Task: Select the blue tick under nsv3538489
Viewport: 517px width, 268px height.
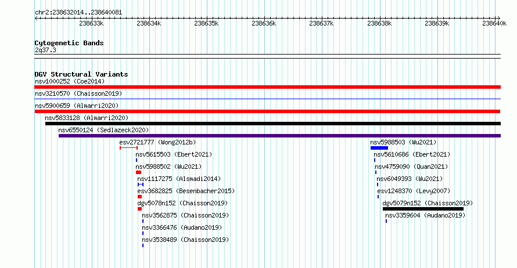Action: (x=143, y=245)
